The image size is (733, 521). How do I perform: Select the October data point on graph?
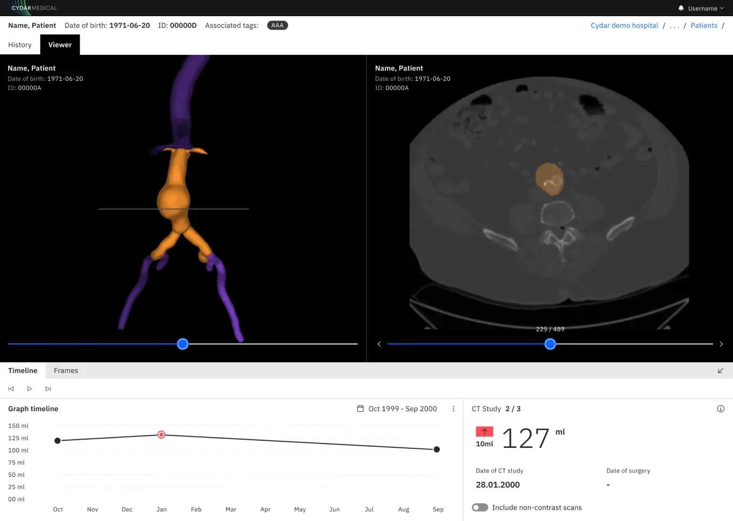58,441
